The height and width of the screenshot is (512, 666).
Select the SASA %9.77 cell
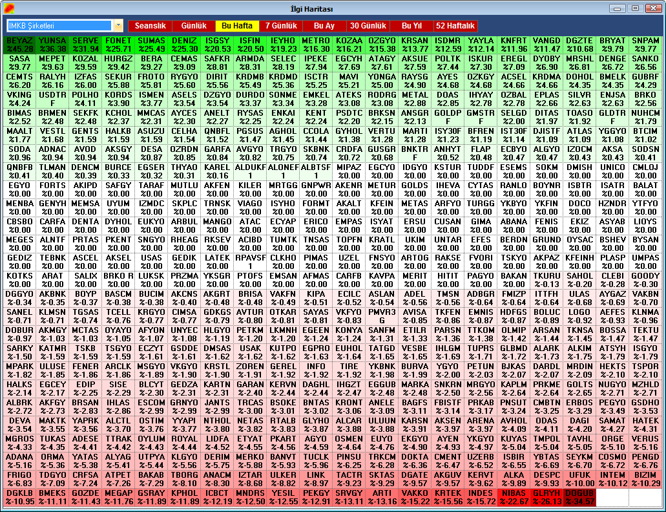pos(19,63)
